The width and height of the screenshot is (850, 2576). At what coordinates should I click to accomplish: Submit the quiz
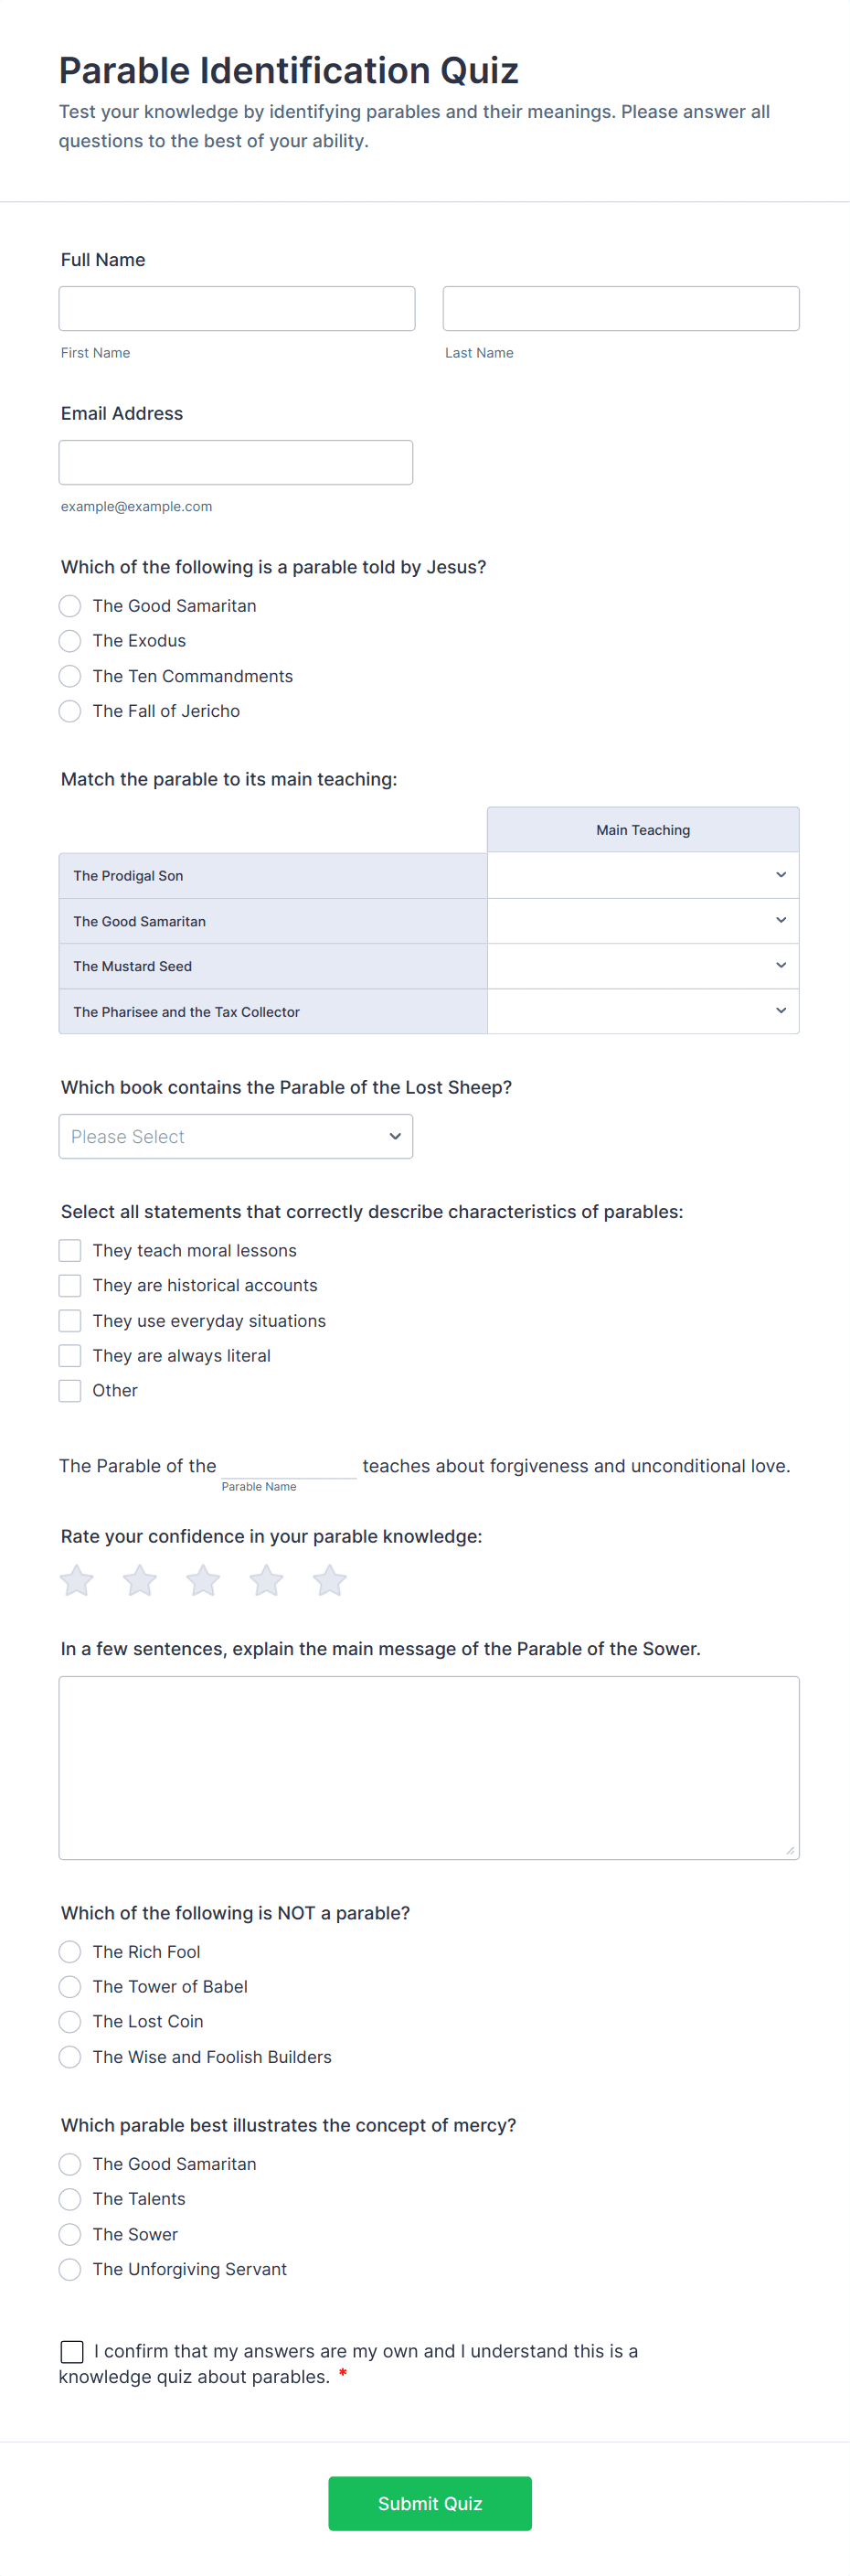click(x=430, y=2503)
